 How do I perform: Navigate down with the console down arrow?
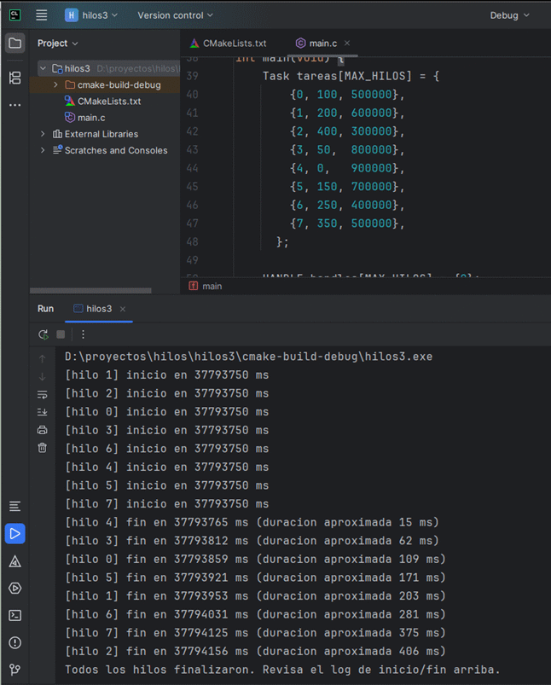42,375
